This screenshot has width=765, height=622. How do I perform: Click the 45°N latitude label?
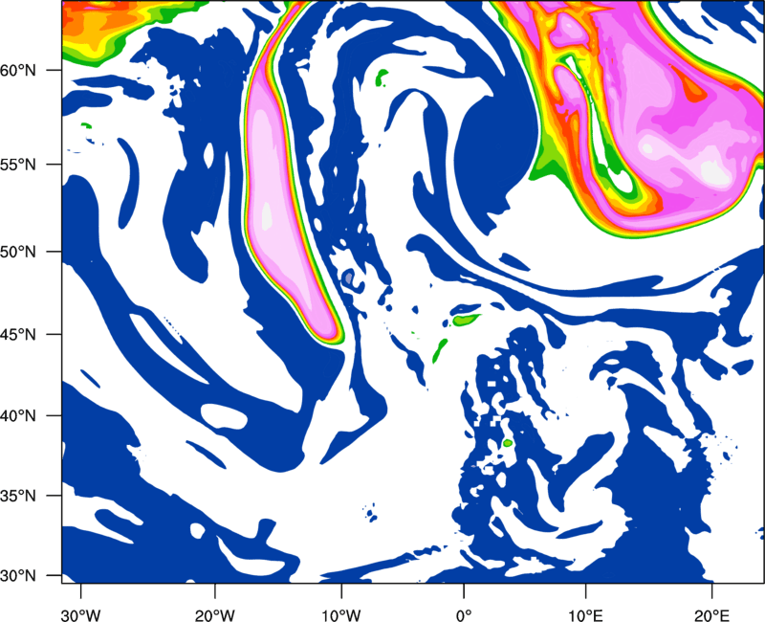pos(18,335)
